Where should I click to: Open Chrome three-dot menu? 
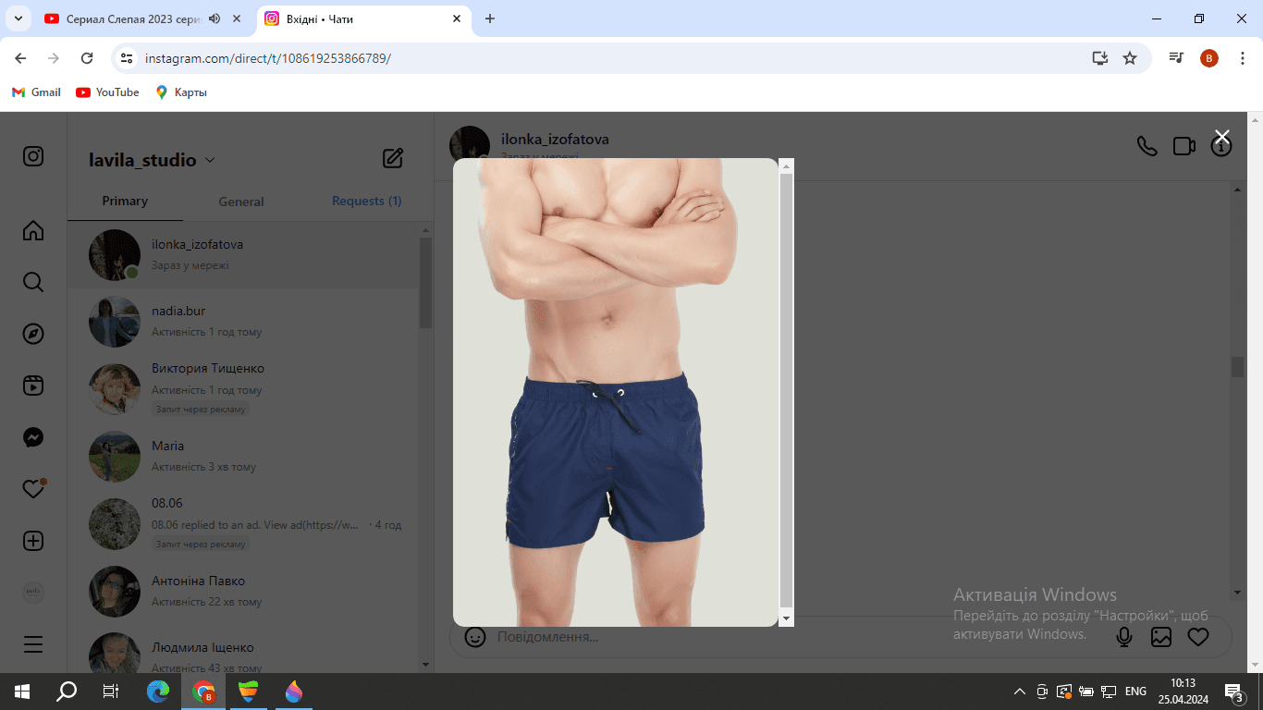1243,58
